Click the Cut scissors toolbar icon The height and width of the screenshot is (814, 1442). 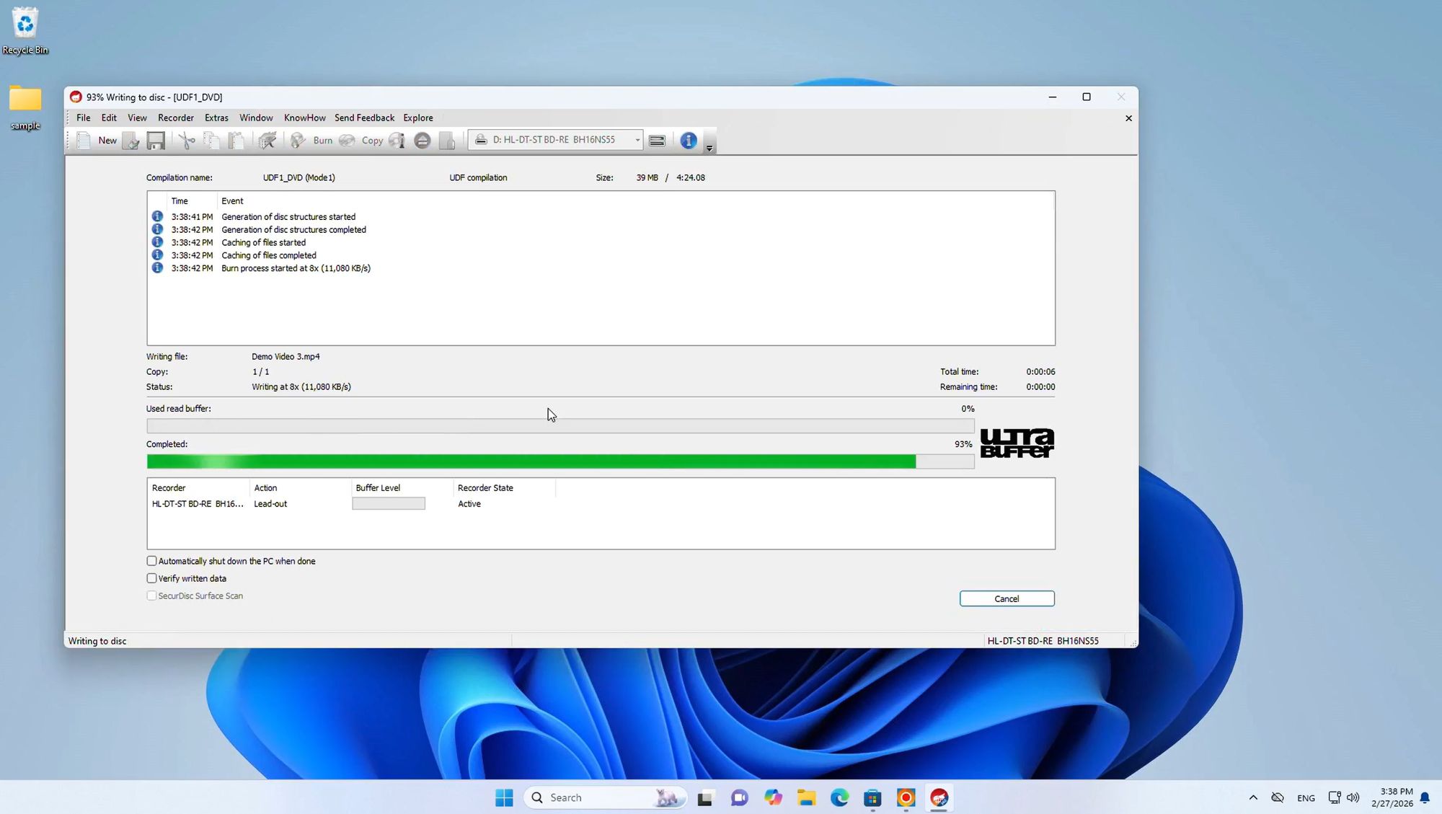[186, 140]
